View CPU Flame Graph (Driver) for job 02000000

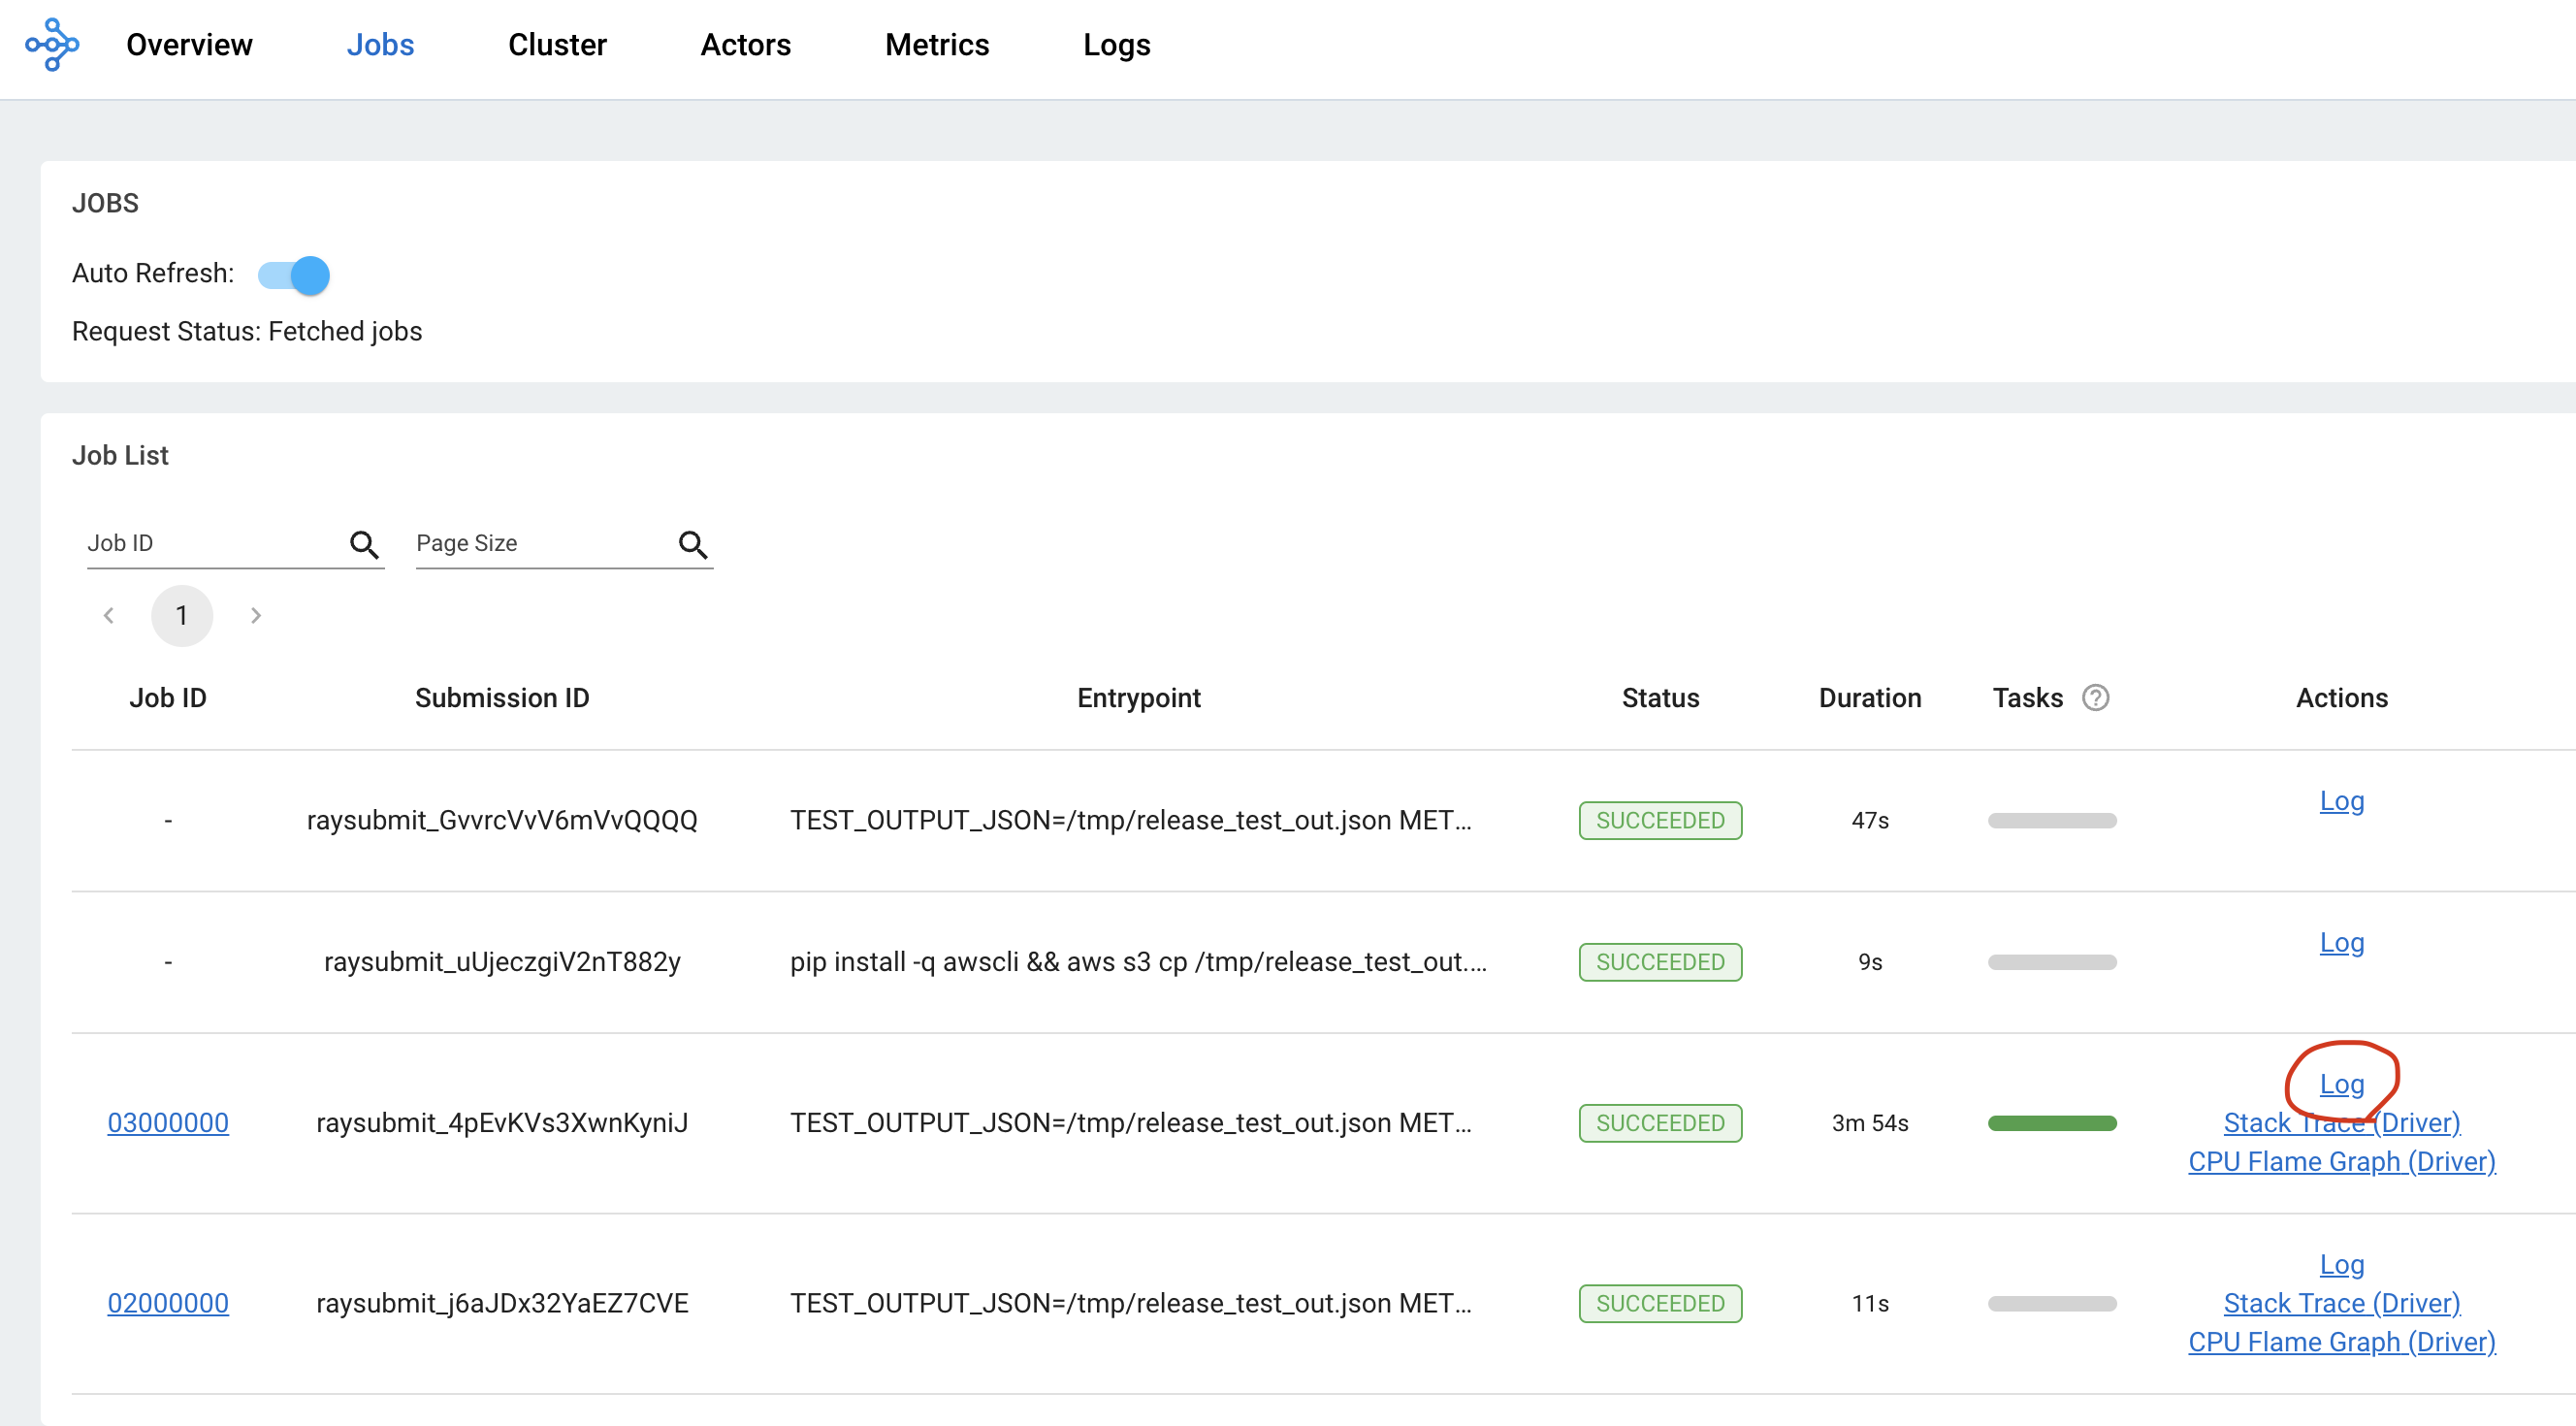tap(2341, 1342)
